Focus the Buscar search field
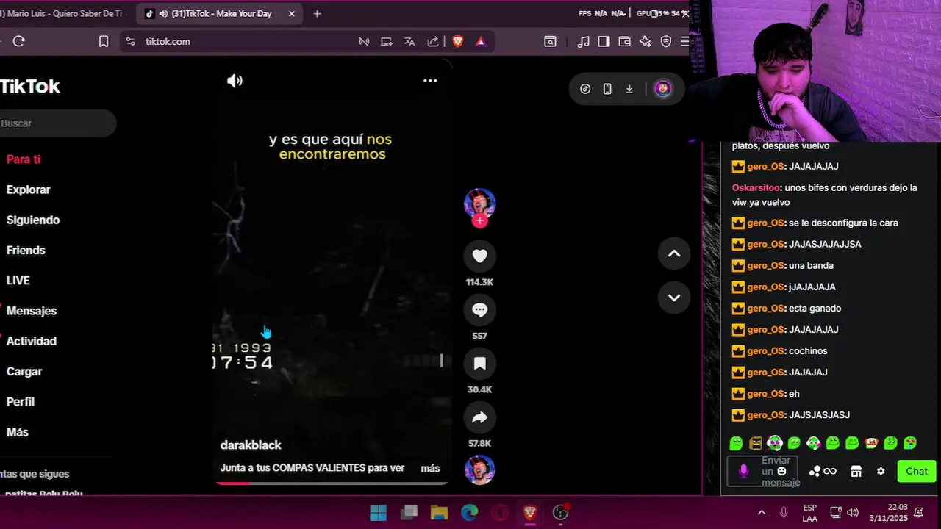The height and width of the screenshot is (529, 941). [57, 123]
